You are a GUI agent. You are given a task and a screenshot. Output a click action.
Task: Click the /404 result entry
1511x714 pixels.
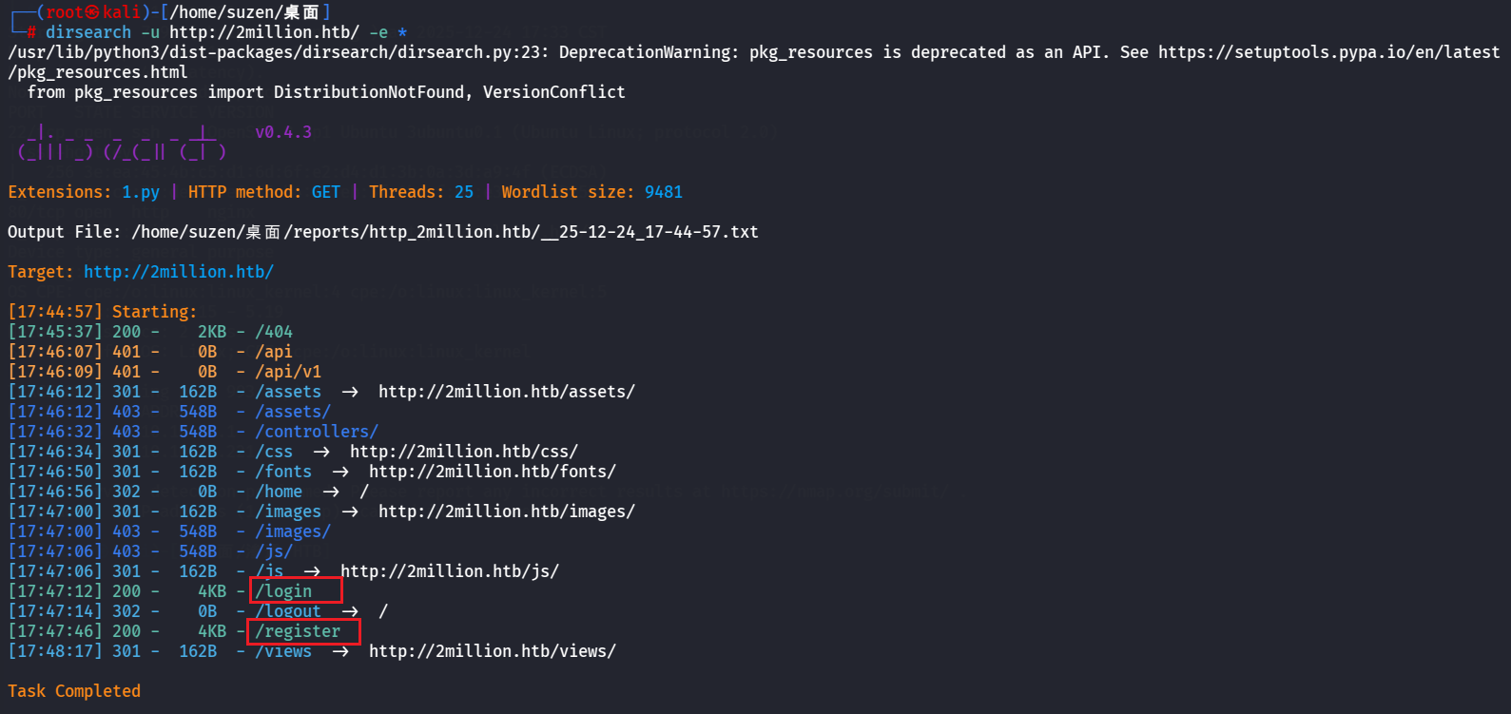click(x=274, y=332)
